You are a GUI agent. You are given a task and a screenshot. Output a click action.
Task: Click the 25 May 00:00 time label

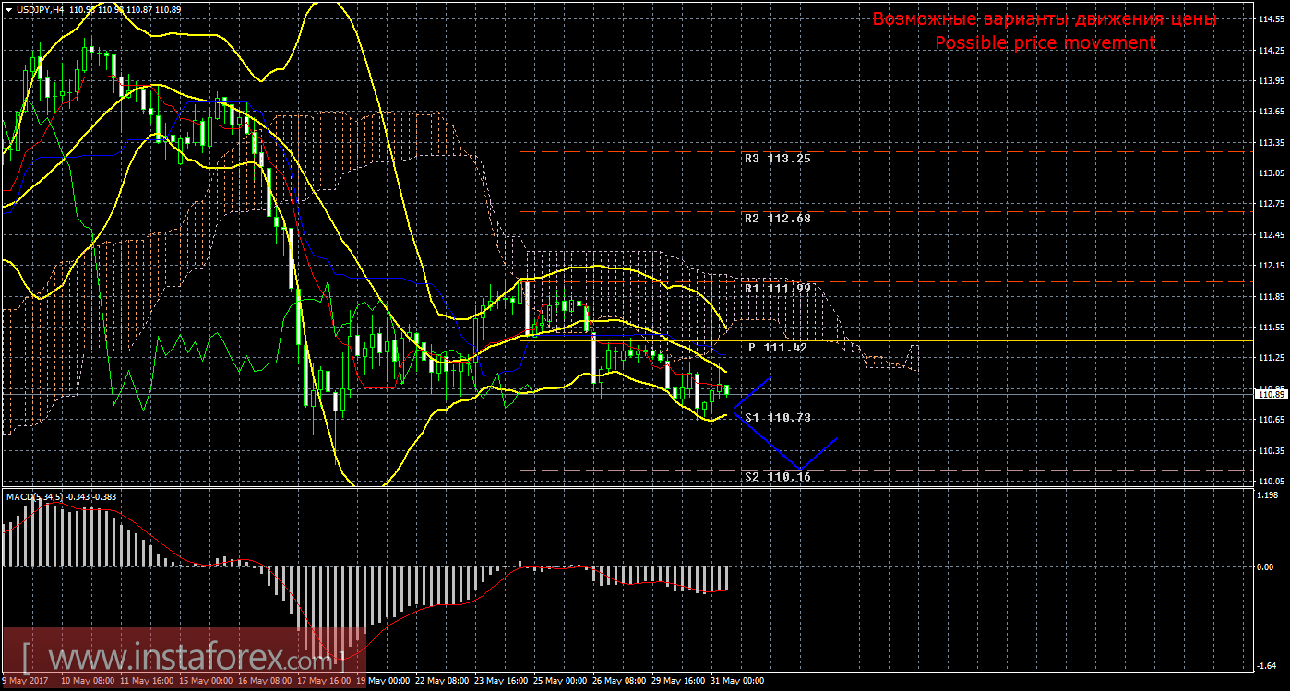coord(561,682)
